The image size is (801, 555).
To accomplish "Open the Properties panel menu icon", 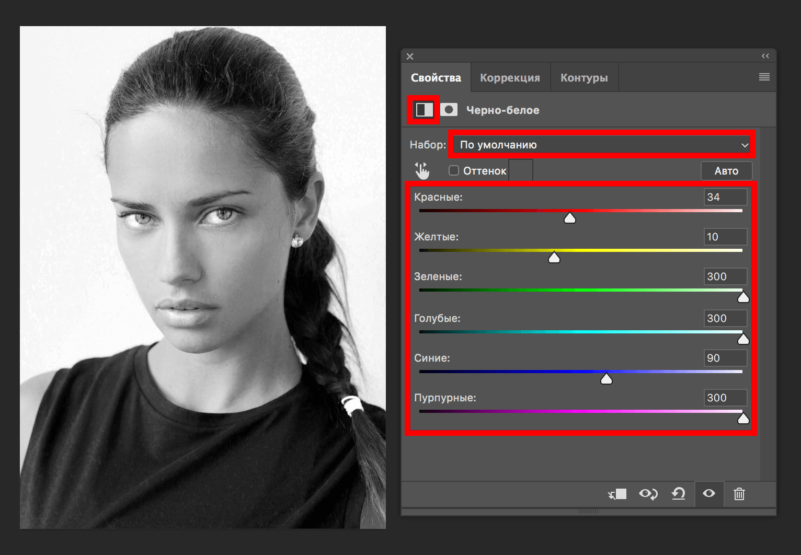I will (764, 77).
